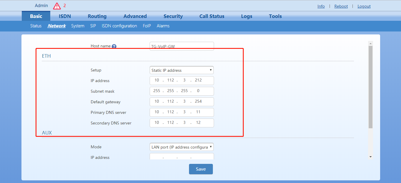Click the scrollbar down arrow
Viewport: 401px width, 183px height.
point(370,157)
